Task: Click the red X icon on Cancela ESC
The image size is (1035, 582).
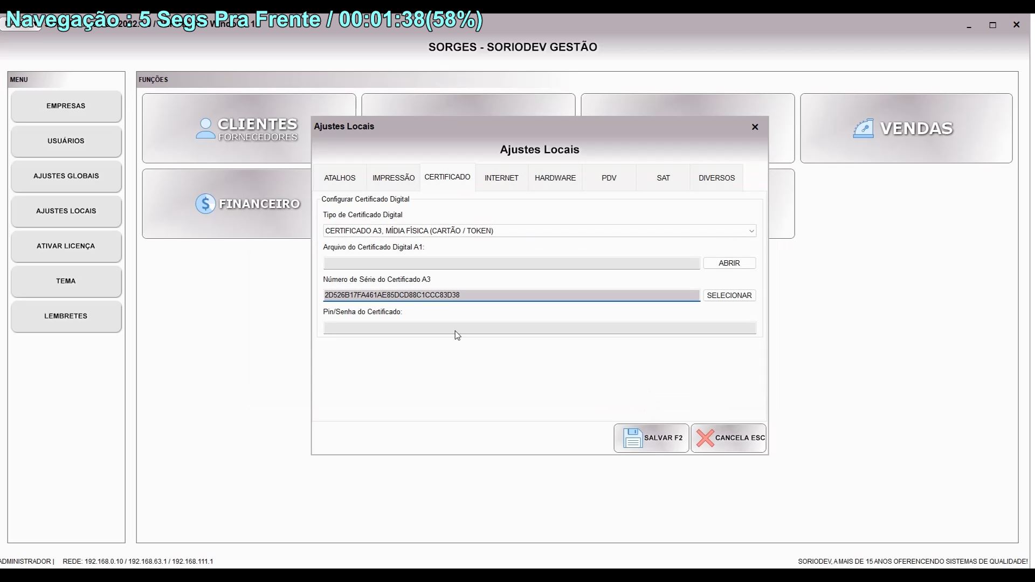Action: (705, 438)
